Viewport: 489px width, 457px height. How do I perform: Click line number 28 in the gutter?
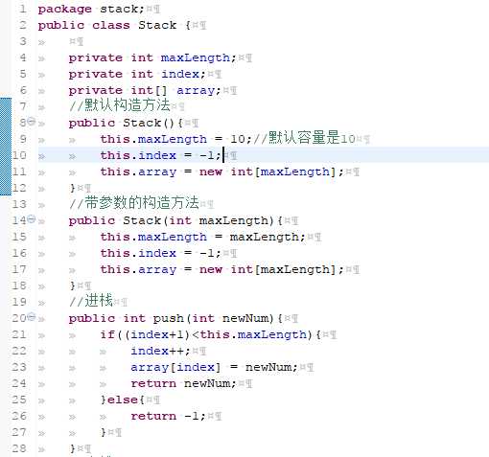[x=19, y=448]
